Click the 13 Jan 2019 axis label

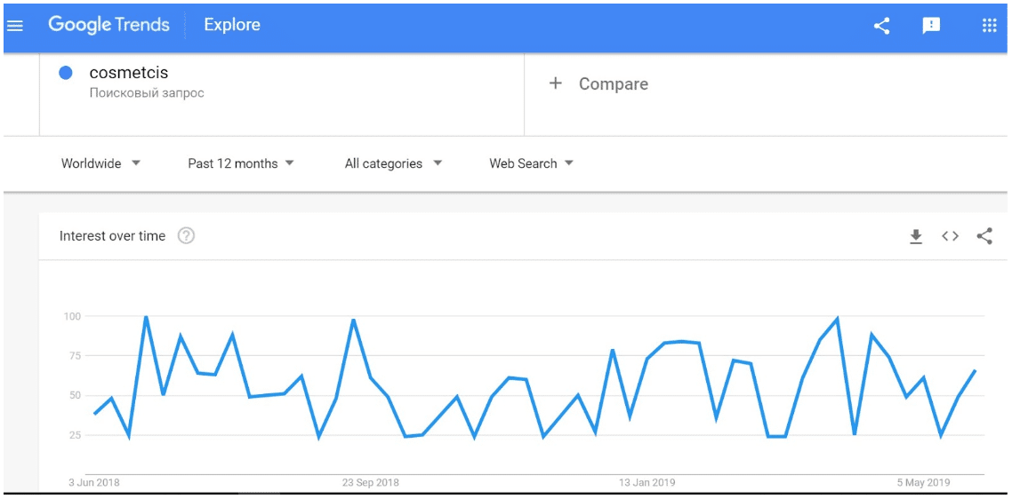647,483
